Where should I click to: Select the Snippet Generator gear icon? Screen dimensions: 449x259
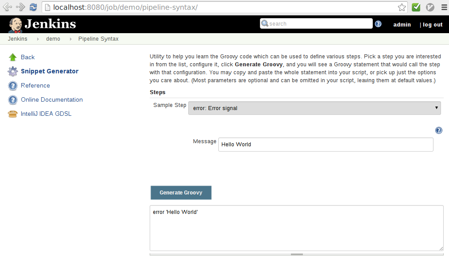(x=13, y=71)
